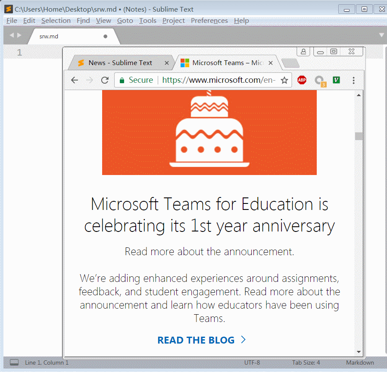Click the unsaved dot on srw.md tab
Viewport: 387px width, 372px height.
106,36
